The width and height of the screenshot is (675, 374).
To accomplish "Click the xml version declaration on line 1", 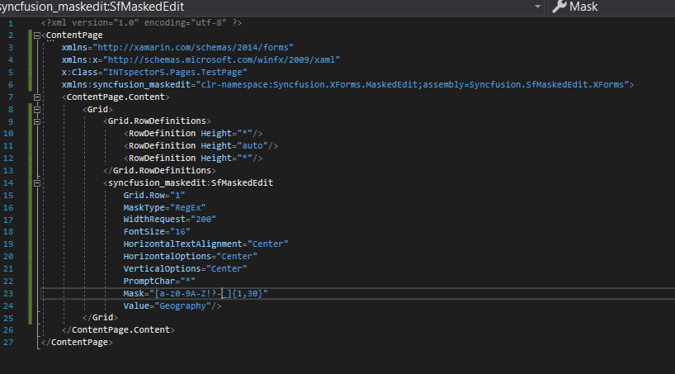I will coord(142,23).
